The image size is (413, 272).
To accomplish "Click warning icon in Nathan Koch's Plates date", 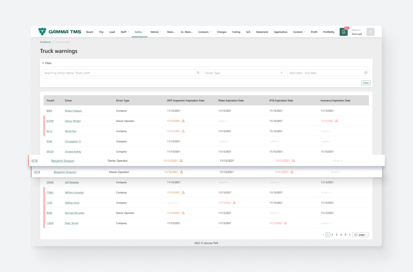I will click(234, 203).
